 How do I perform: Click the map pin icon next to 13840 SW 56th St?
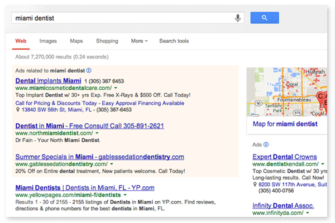point(18,110)
